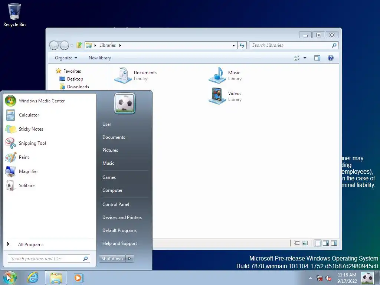Open Help and Support

point(124,243)
